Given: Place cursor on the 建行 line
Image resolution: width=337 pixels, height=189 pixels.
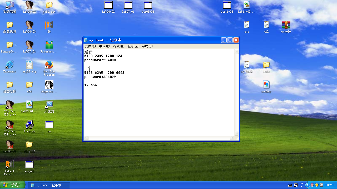Looking at the screenshot, I should coord(88,52).
